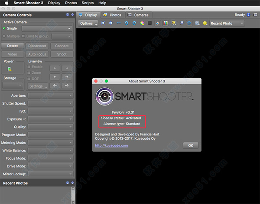The image size is (260, 204).
Task: Enable the Liveview Enable checkbox
Action: coord(29,66)
